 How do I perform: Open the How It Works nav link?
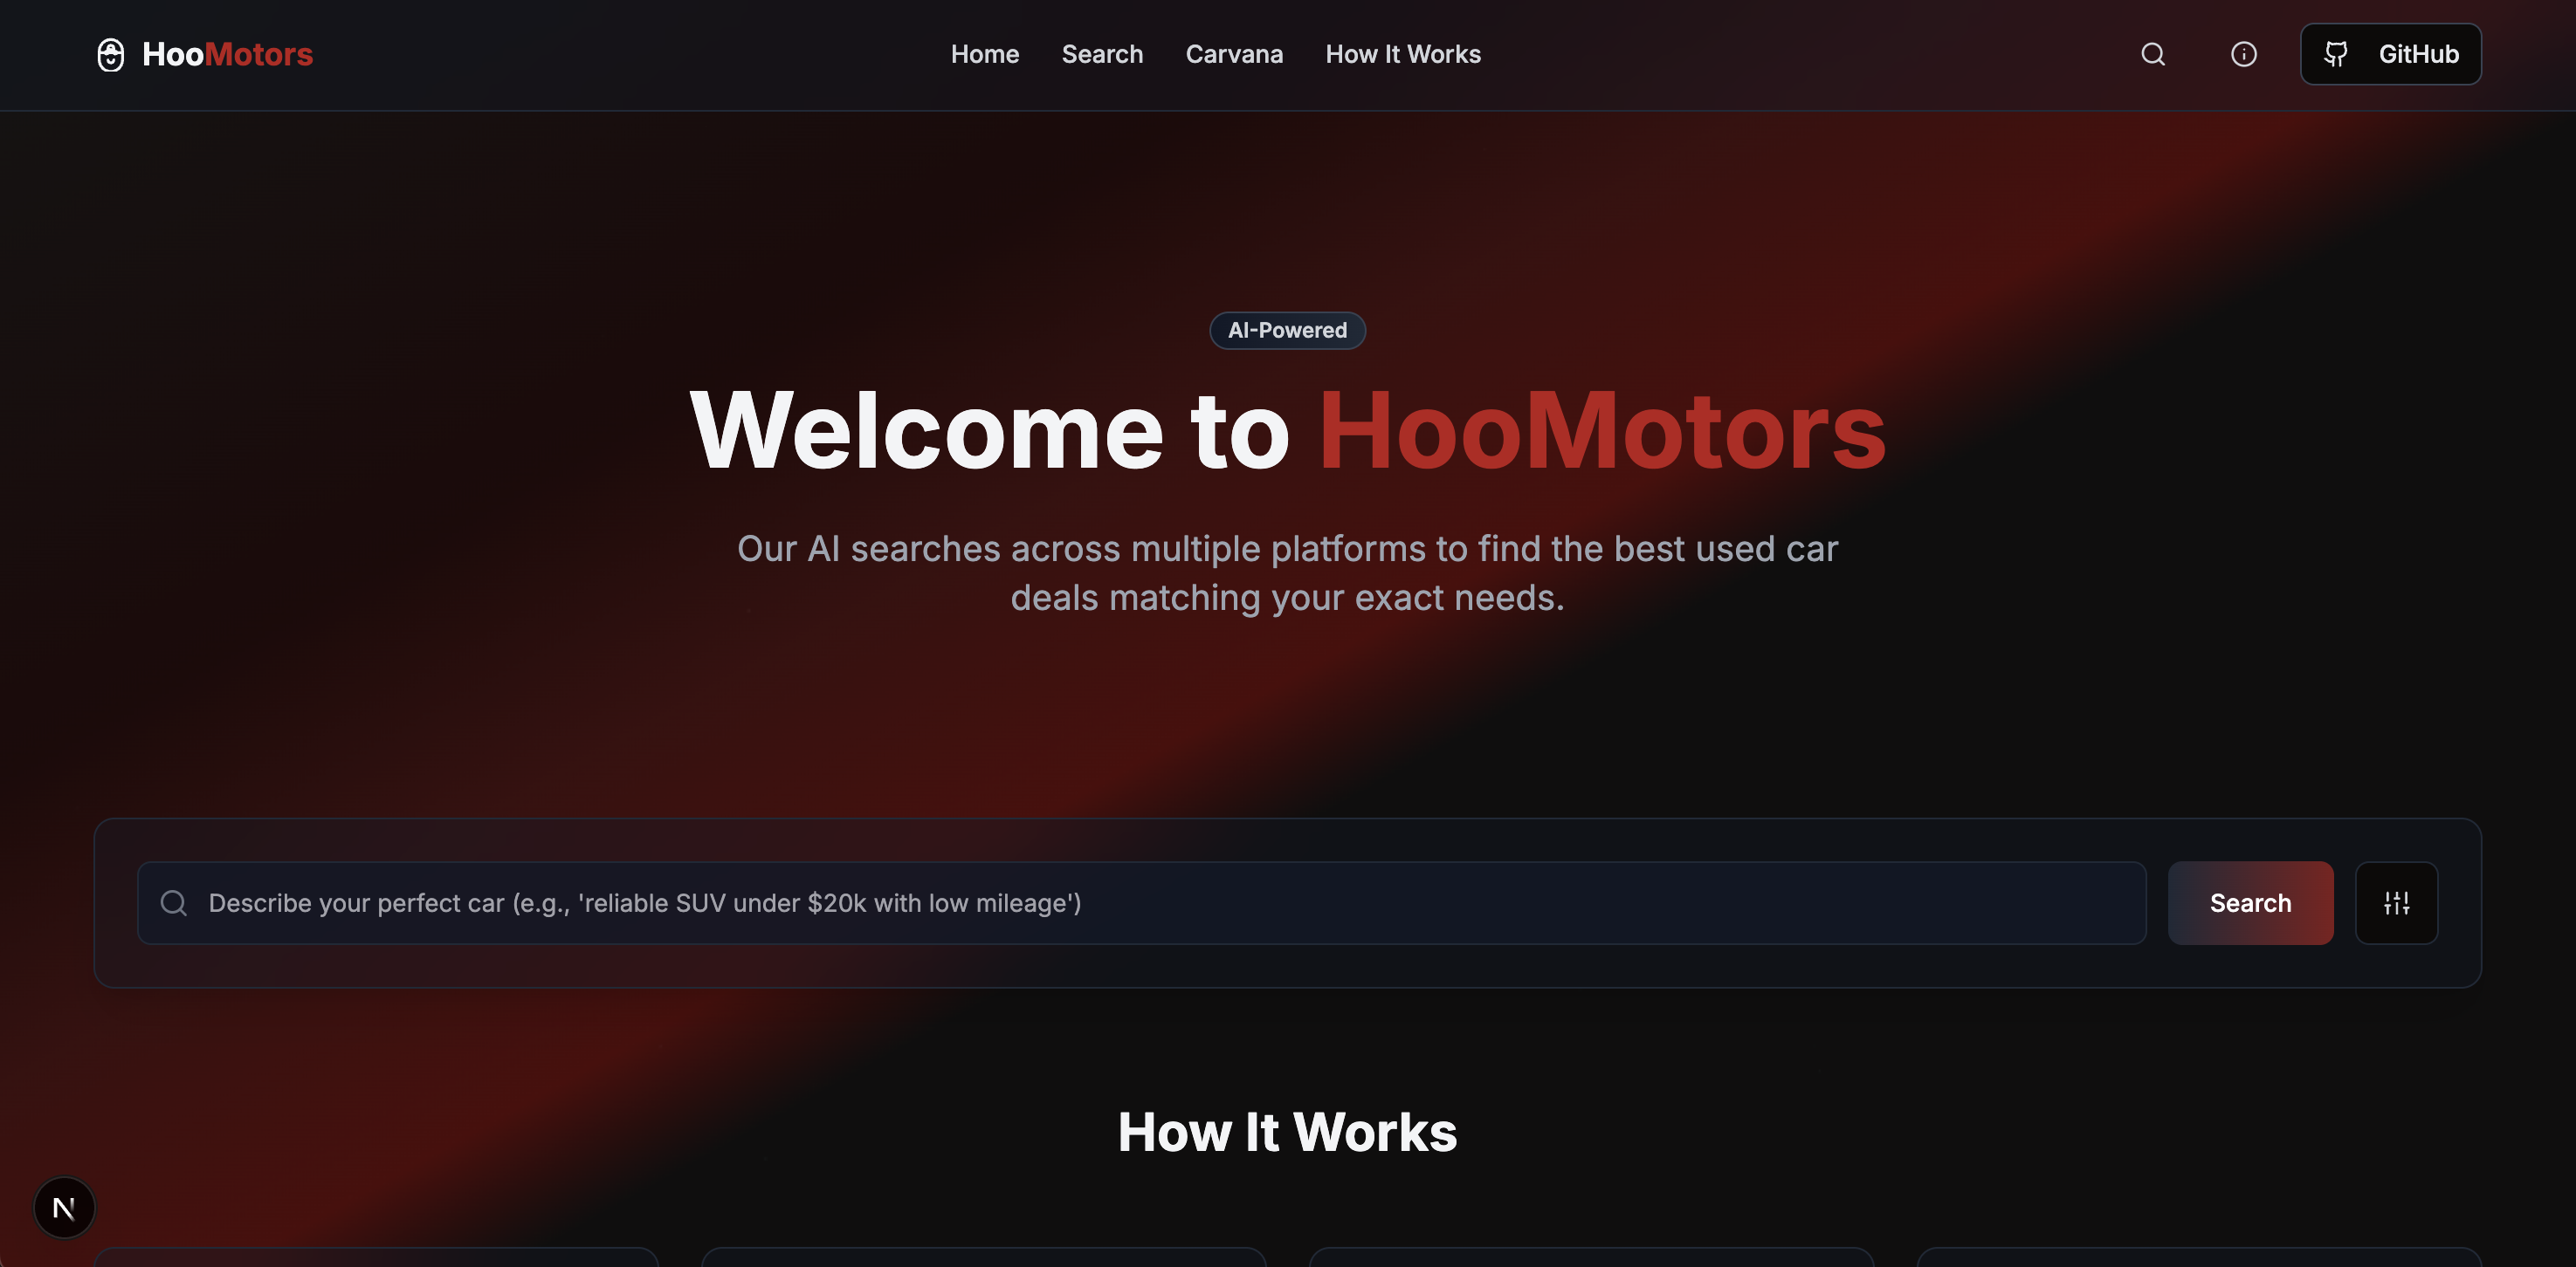point(1403,54)
